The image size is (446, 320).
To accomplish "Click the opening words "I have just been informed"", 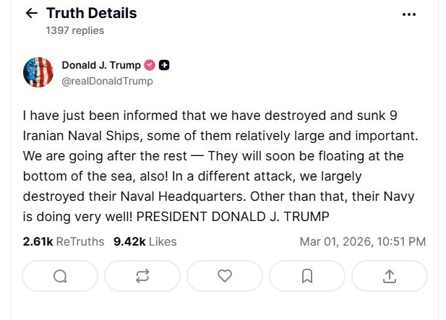I will [90, 116].
